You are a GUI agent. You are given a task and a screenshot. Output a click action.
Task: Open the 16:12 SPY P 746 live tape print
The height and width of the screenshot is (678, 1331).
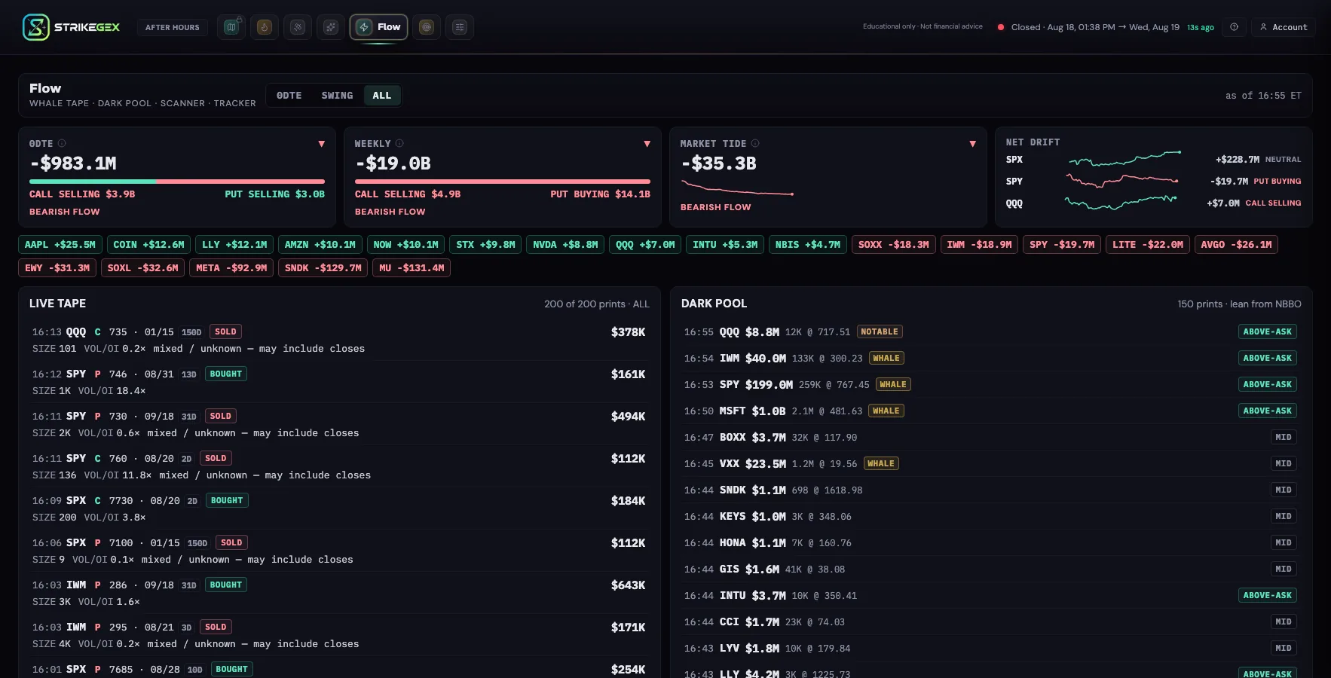339,382
